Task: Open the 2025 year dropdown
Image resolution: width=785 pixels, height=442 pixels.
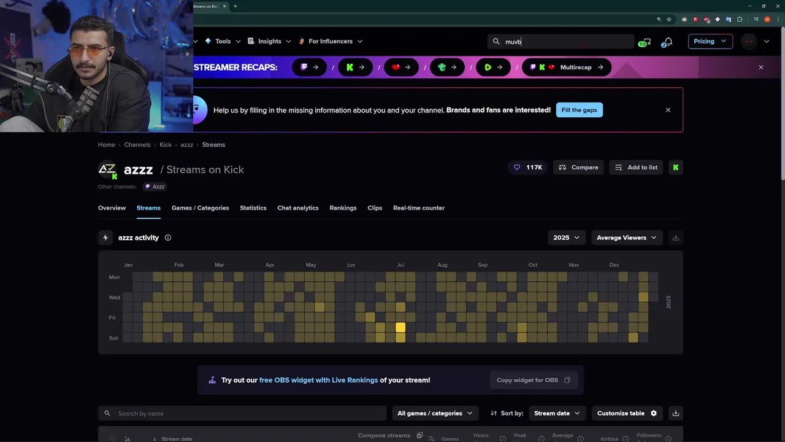Action: coord(567,238)
